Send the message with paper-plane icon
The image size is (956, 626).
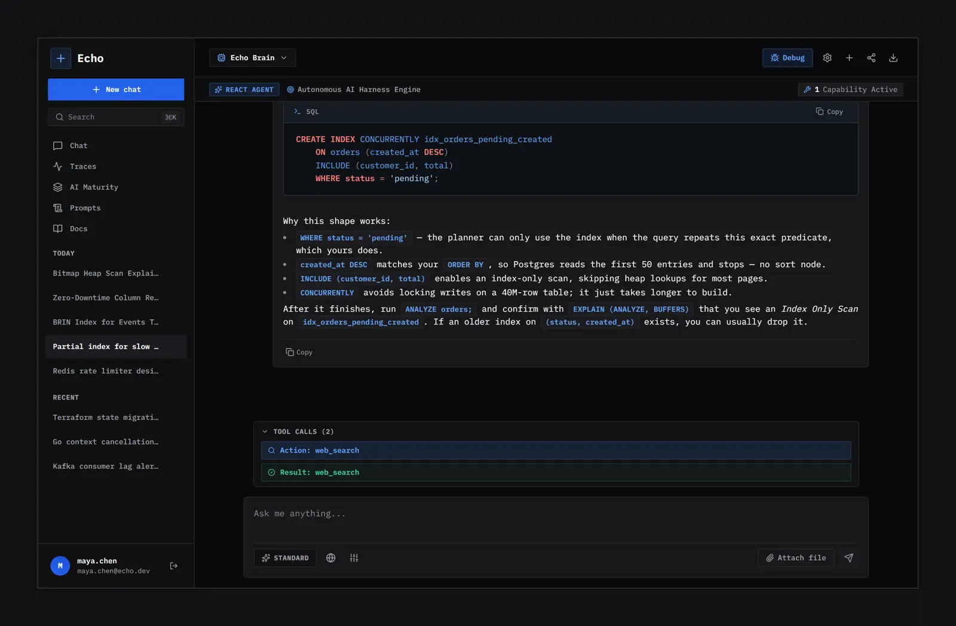pos(848,558)
